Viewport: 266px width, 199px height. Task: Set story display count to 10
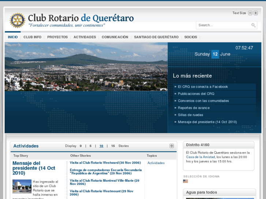(101, 146)
